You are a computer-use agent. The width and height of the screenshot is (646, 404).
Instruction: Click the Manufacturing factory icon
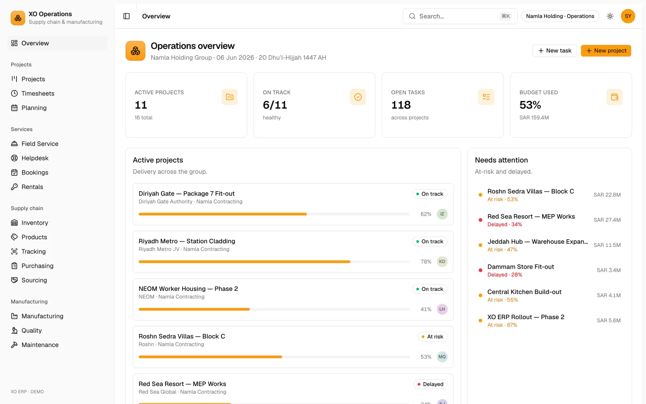click(15, 316)
